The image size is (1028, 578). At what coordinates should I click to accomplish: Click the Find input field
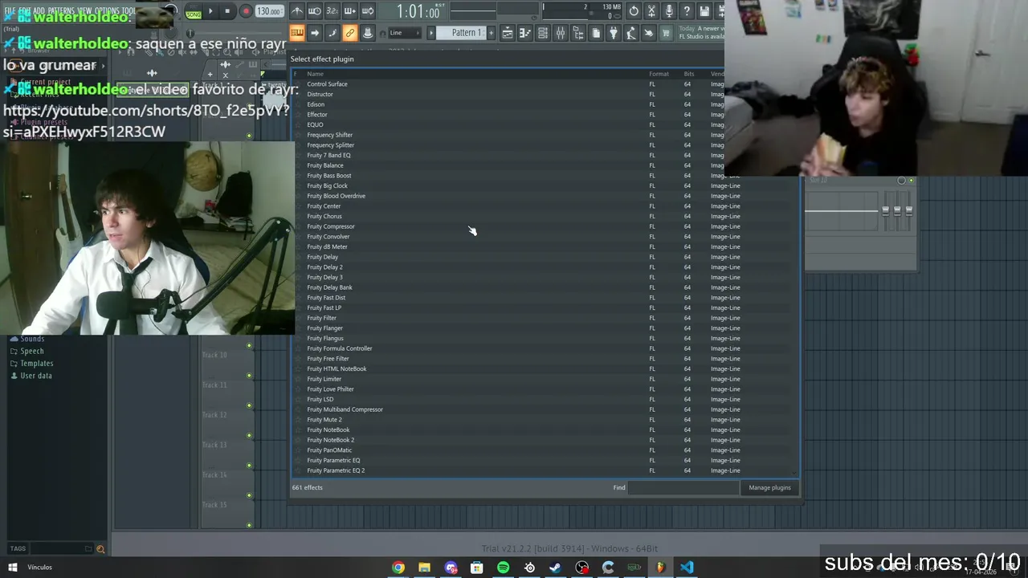pos(683,487)
